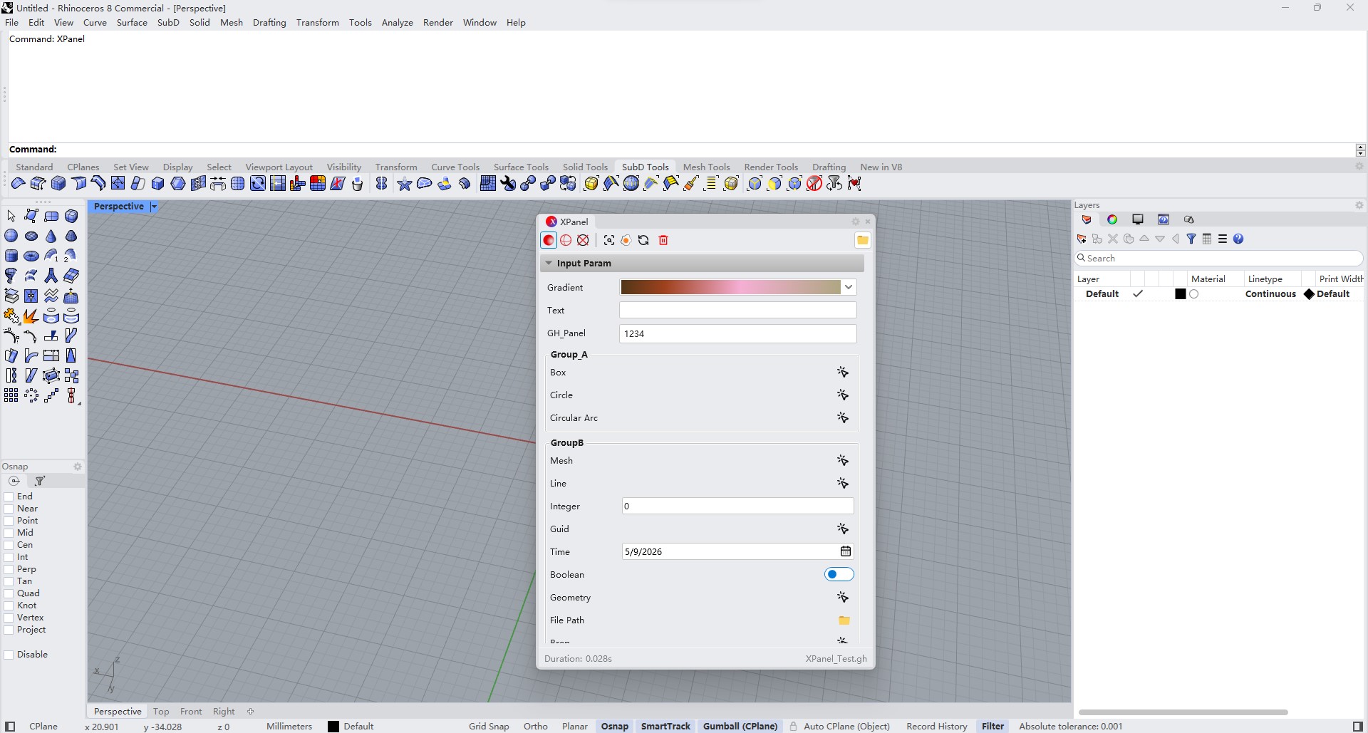Click Record History in status bar
1368x733 pixels.
coord(937,727)
